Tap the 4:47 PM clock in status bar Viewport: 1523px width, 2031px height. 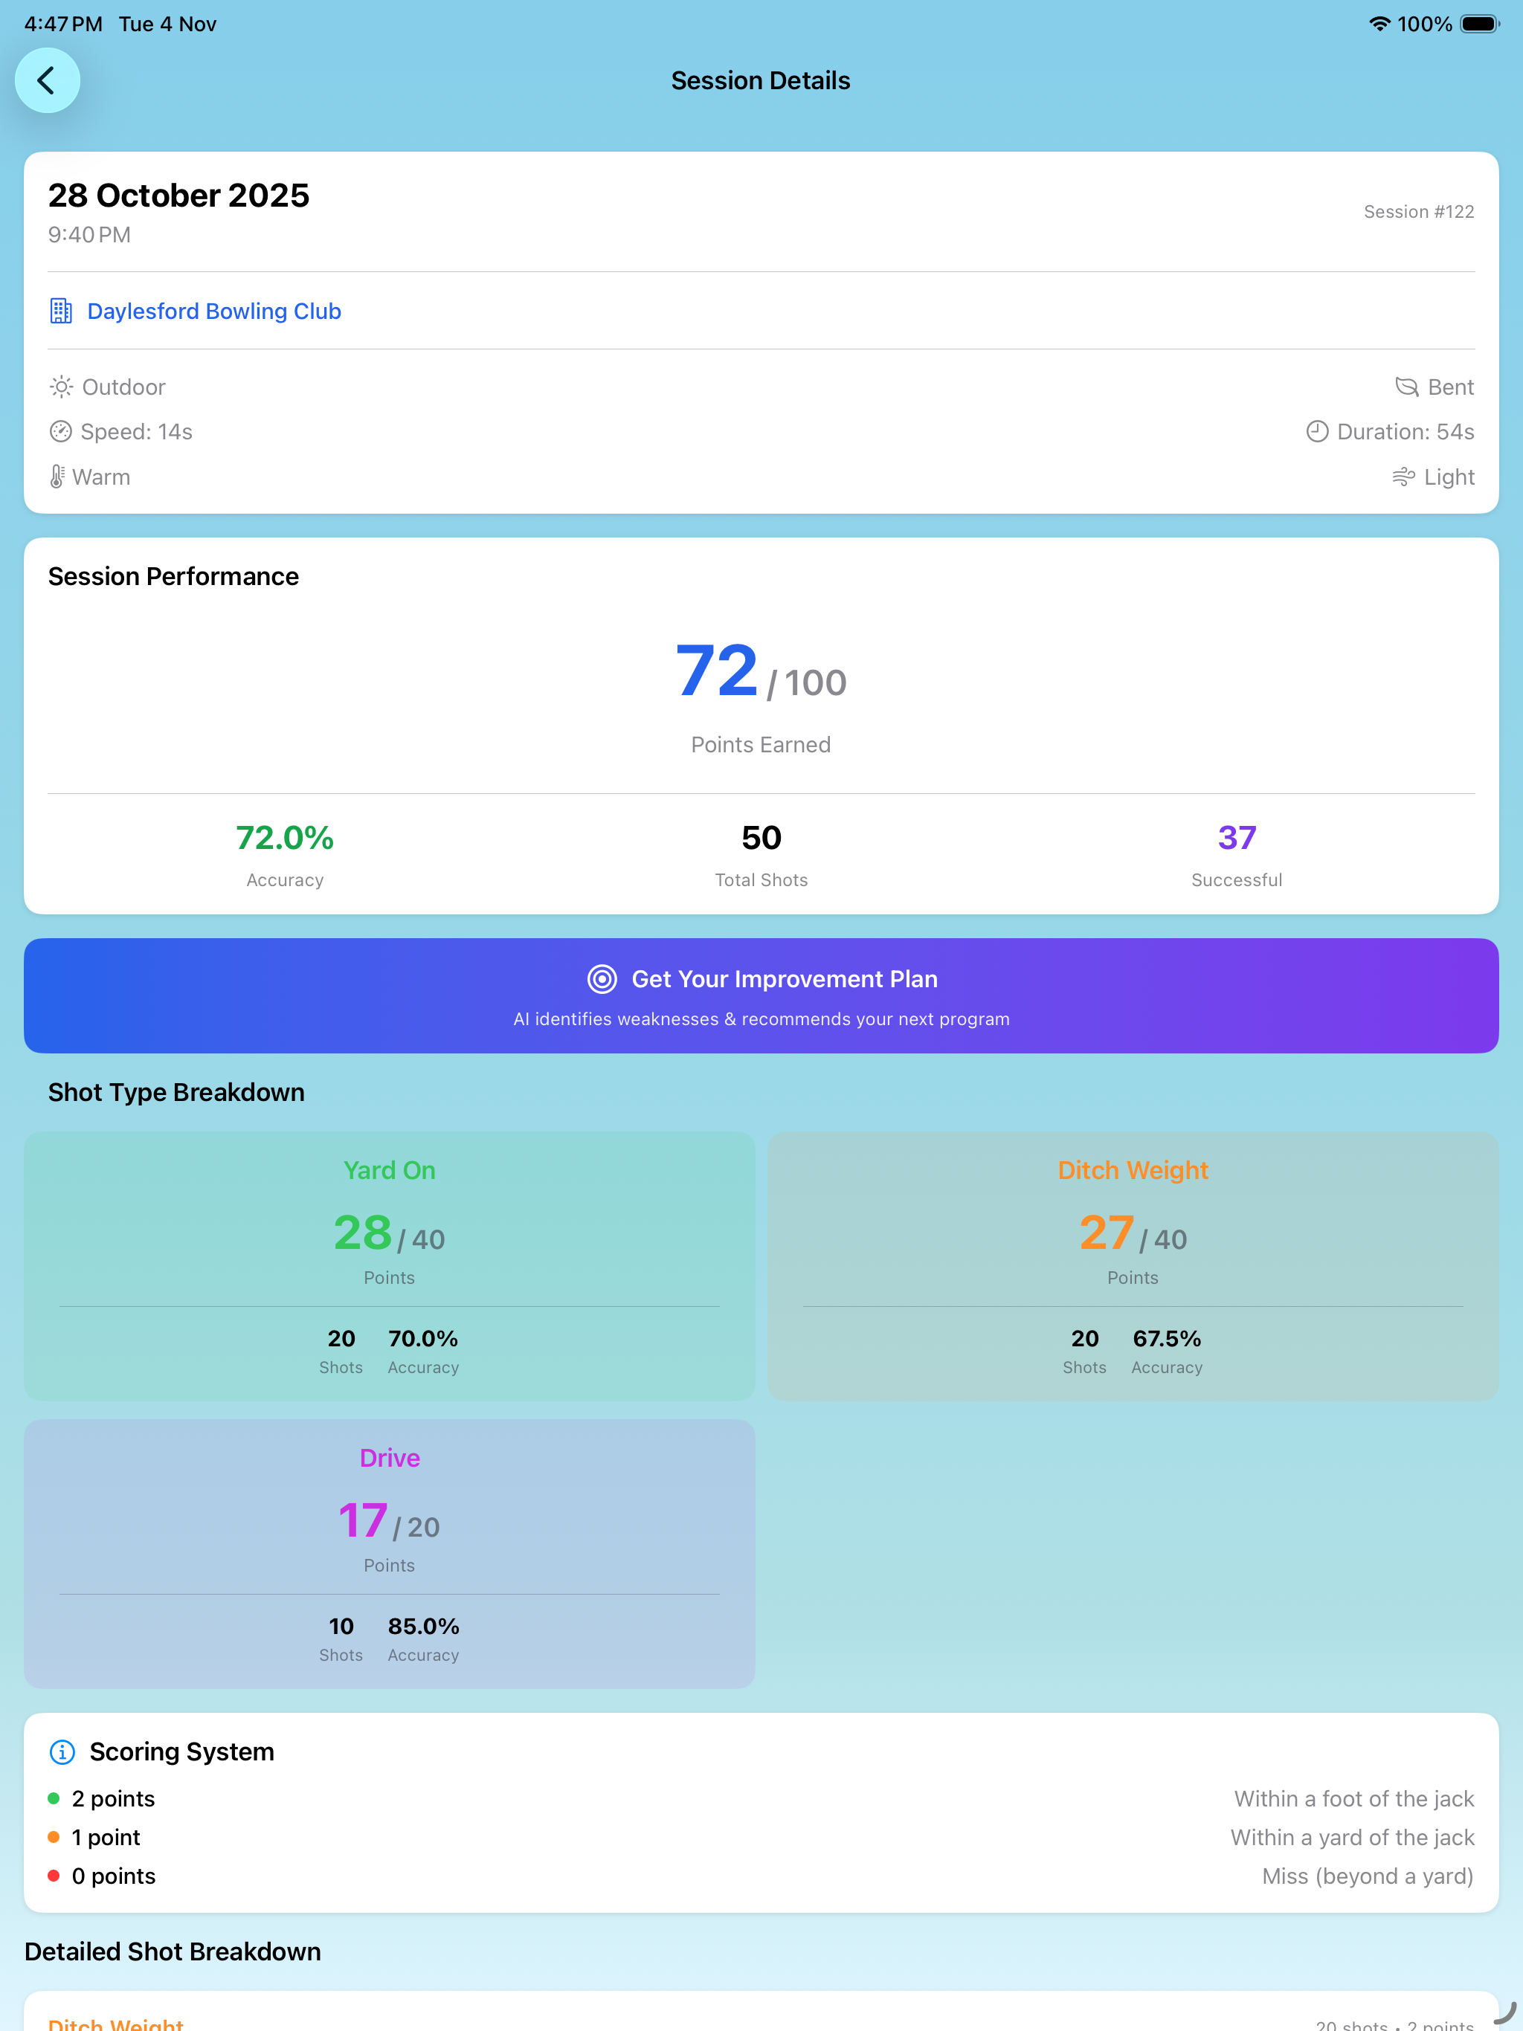[63, 24]
